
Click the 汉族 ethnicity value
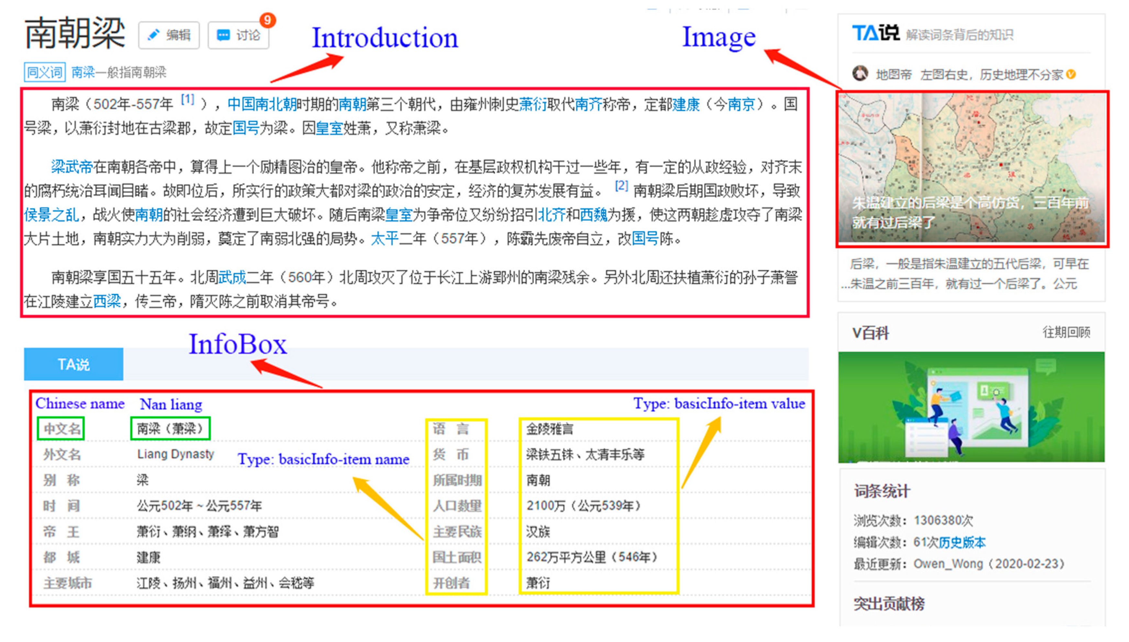point(537,532)
